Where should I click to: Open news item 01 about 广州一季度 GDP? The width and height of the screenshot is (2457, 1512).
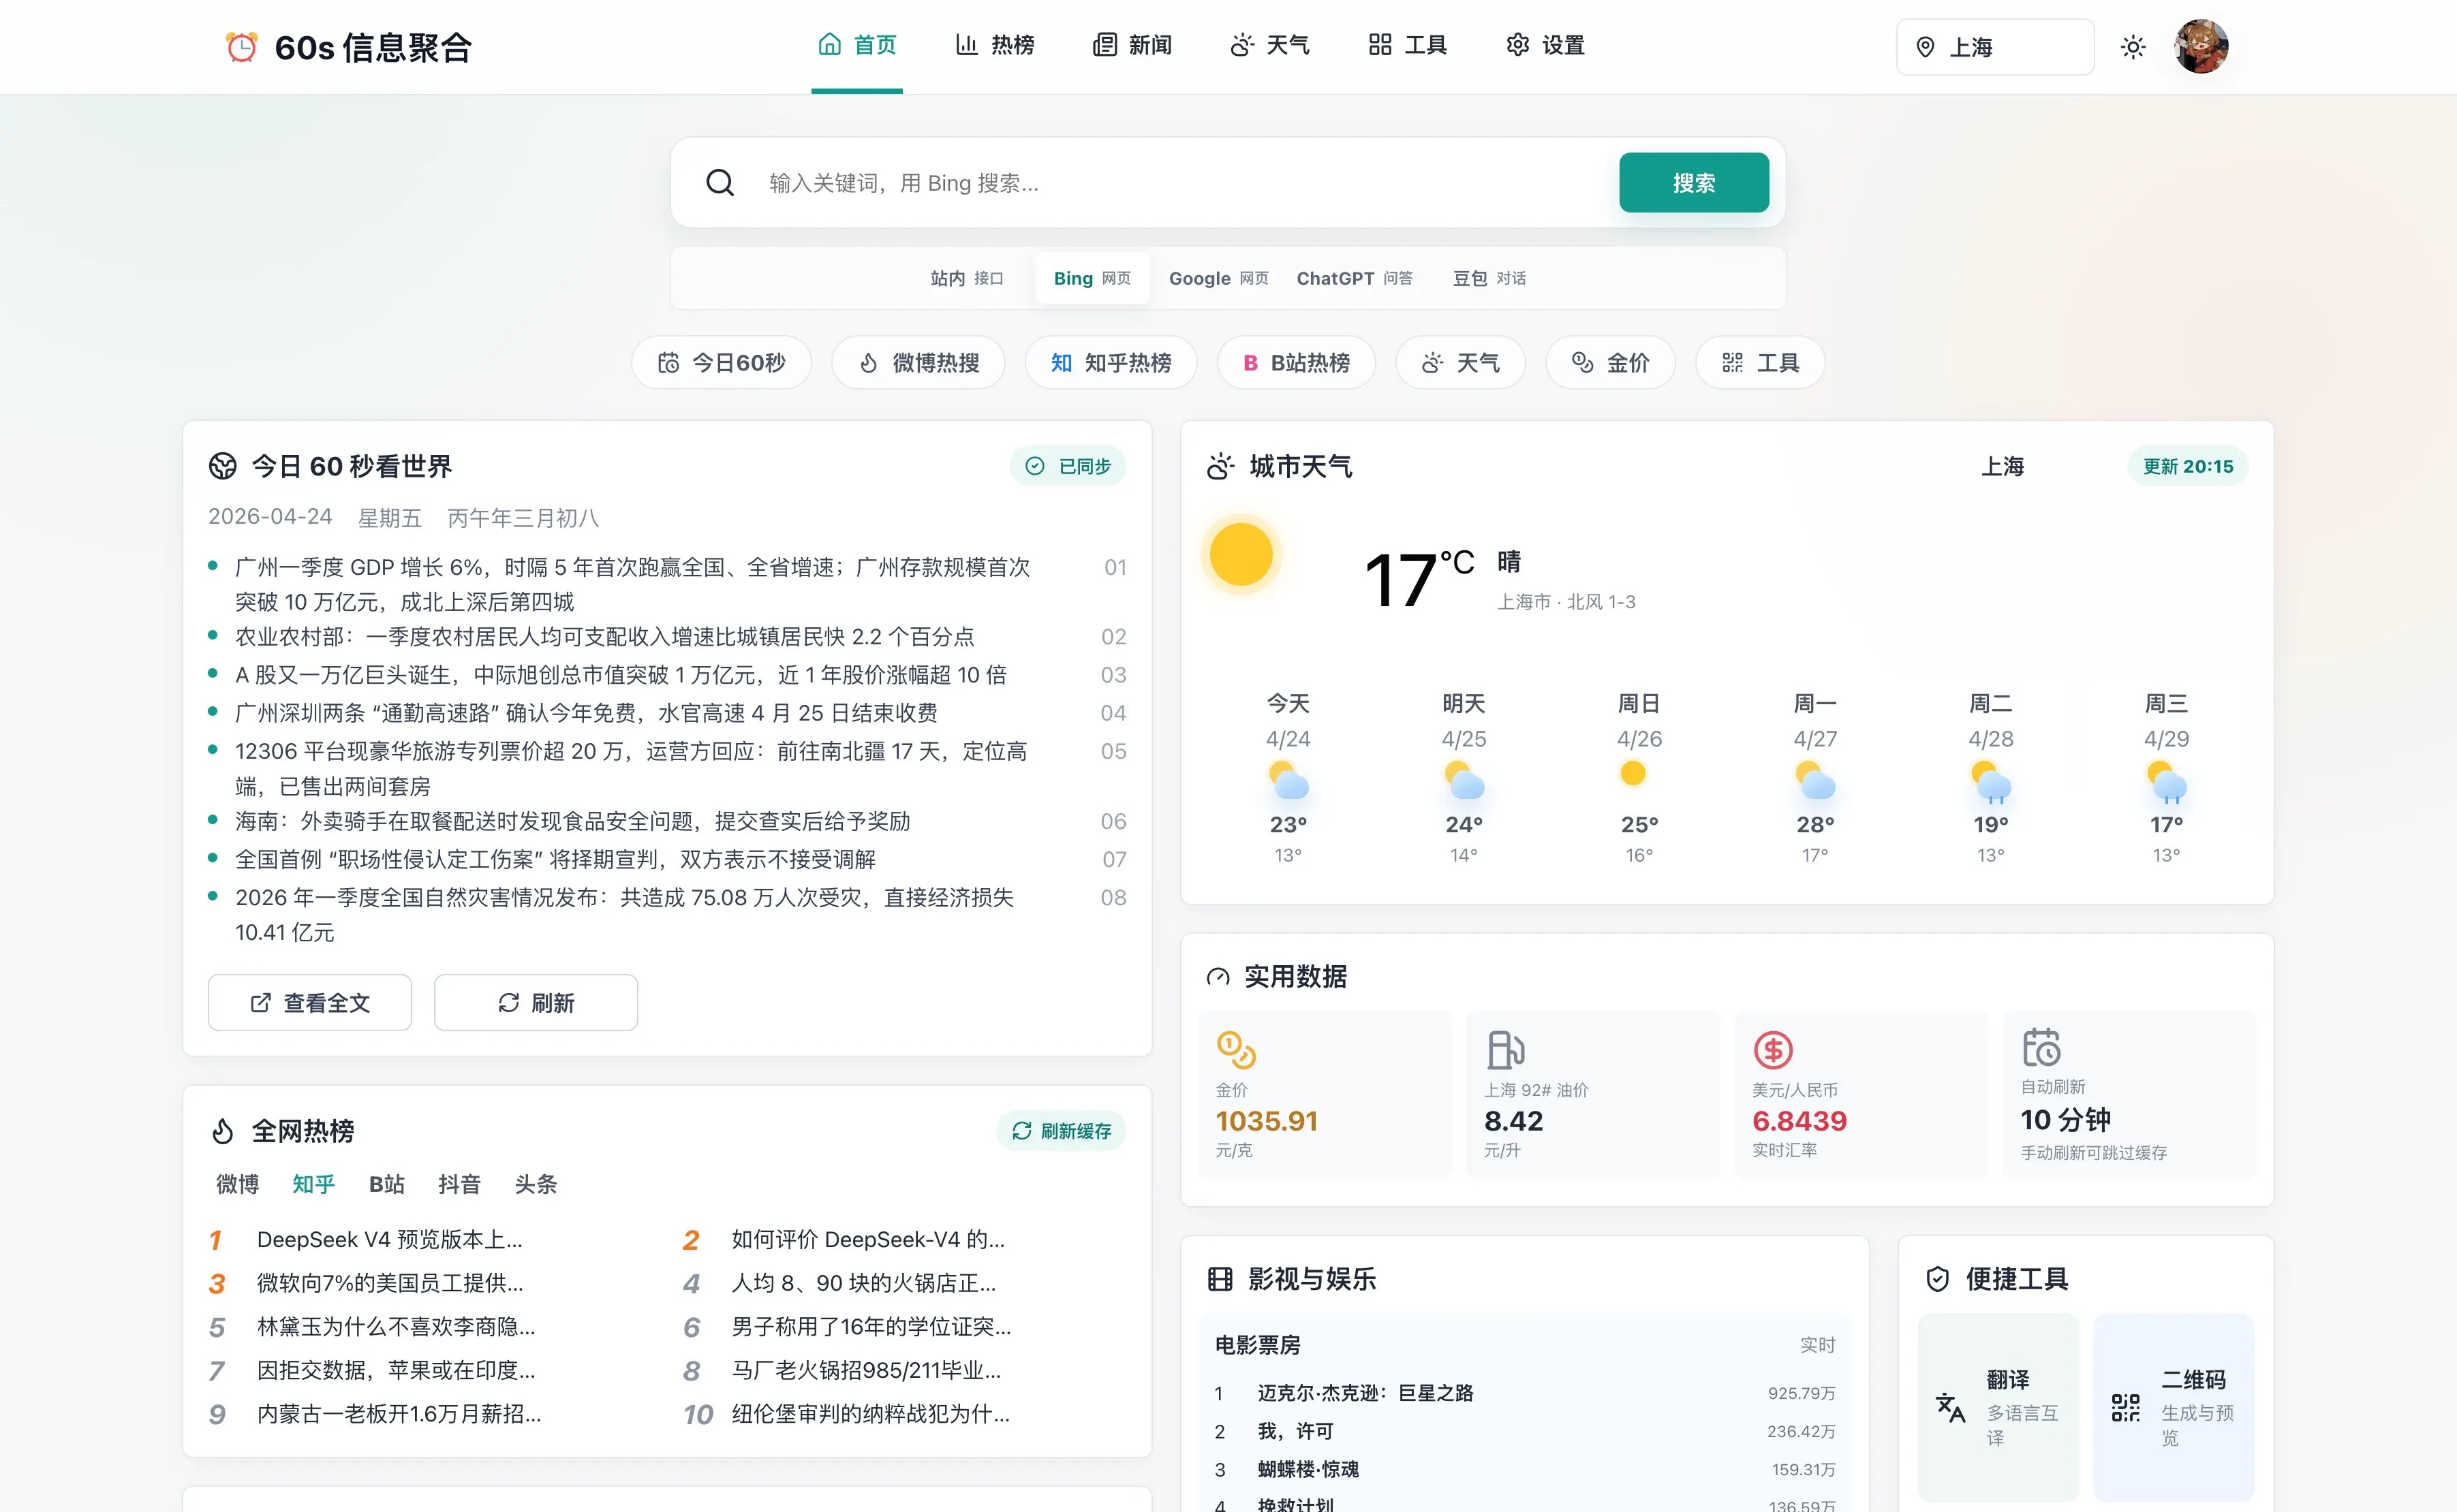[666, 584]
